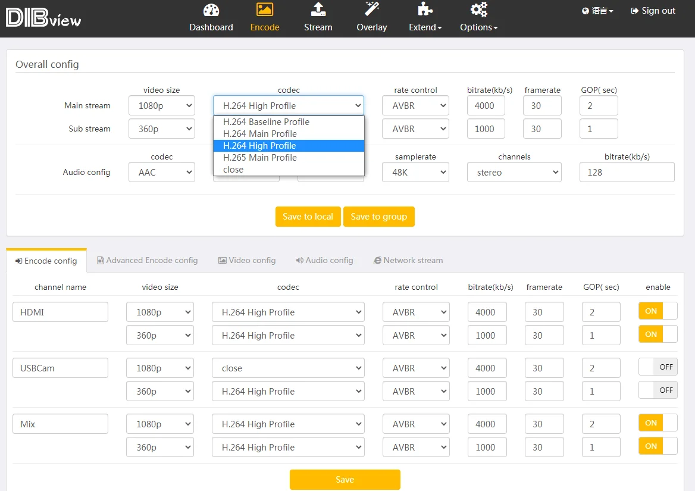Click Sub stream framerate field
Screen dimensions: 695x491
pyautogui.click(x=542, y=129)
